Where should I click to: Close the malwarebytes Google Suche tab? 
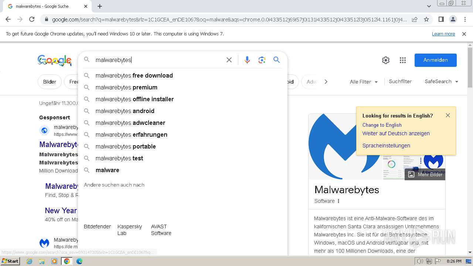(86, 6)
